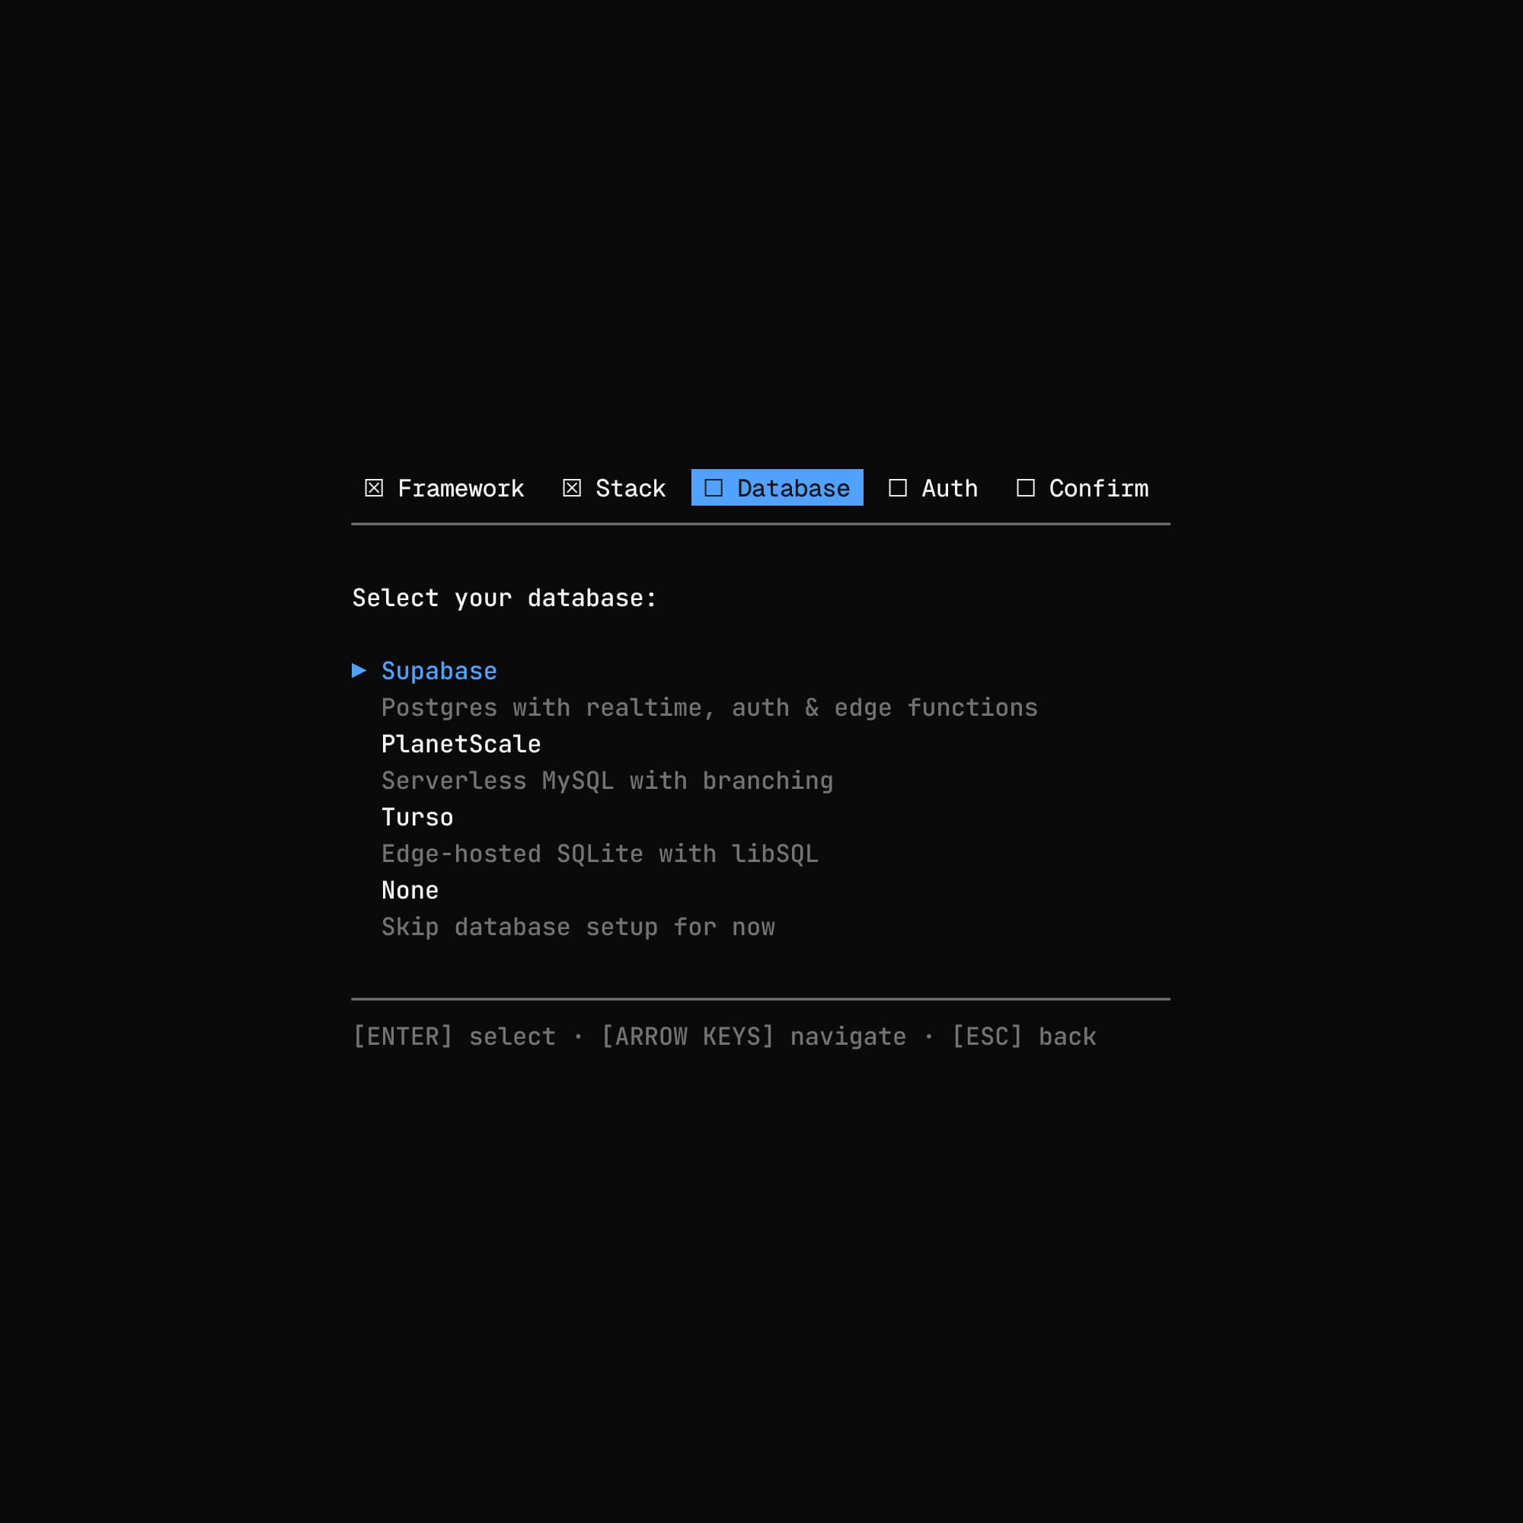Select PlanetScale from the database list
The image size is (1523, 1523).
pyautogui.click(x=461, y=743)
